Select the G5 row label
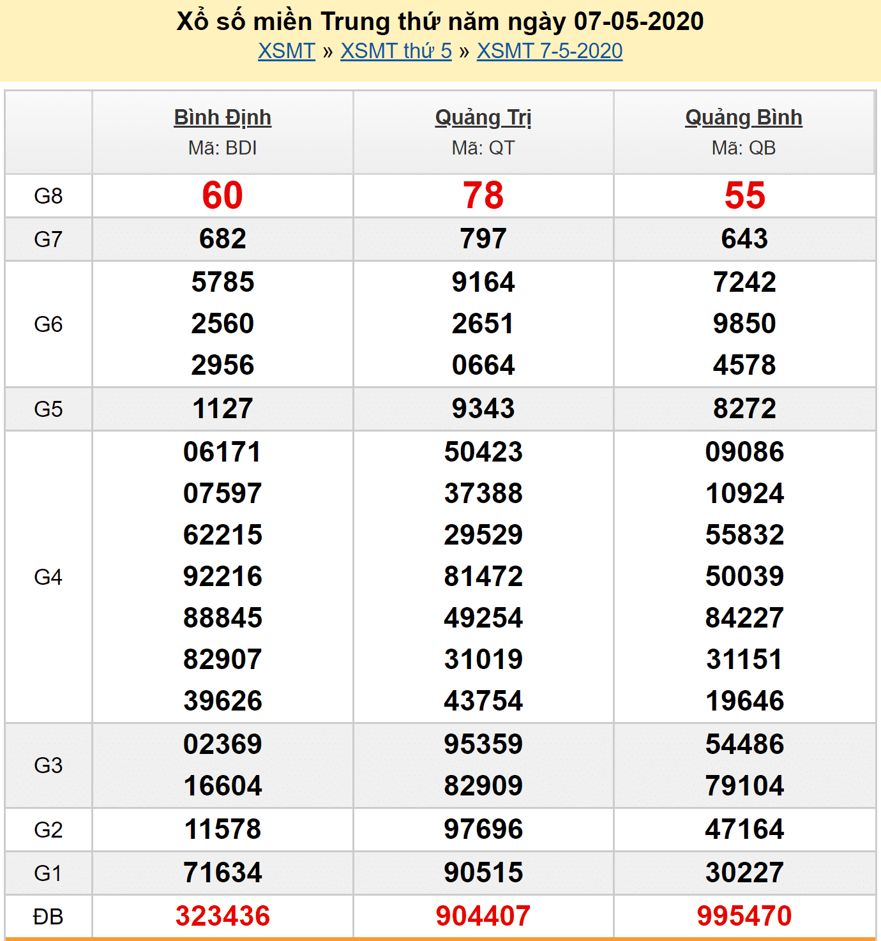 (x=49, y=409)
